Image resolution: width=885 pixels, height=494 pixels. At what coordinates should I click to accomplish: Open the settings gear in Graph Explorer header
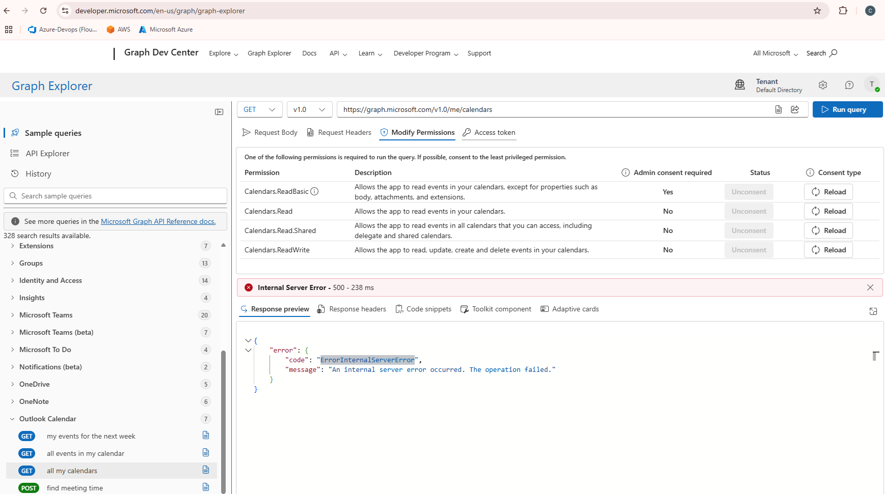pos(823,85)
